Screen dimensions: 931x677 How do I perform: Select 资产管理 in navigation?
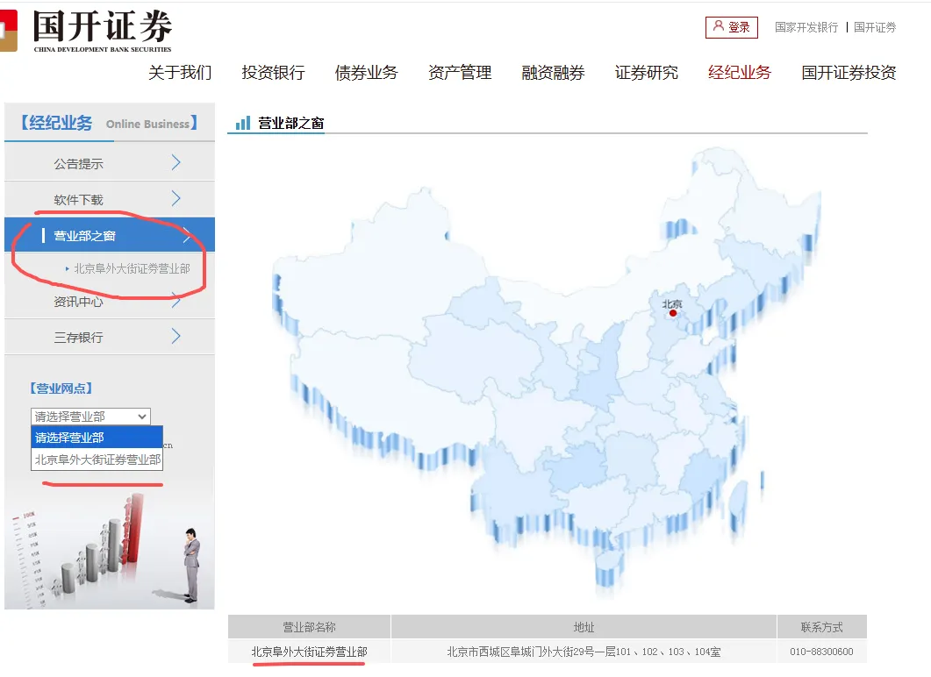[460, 73]
